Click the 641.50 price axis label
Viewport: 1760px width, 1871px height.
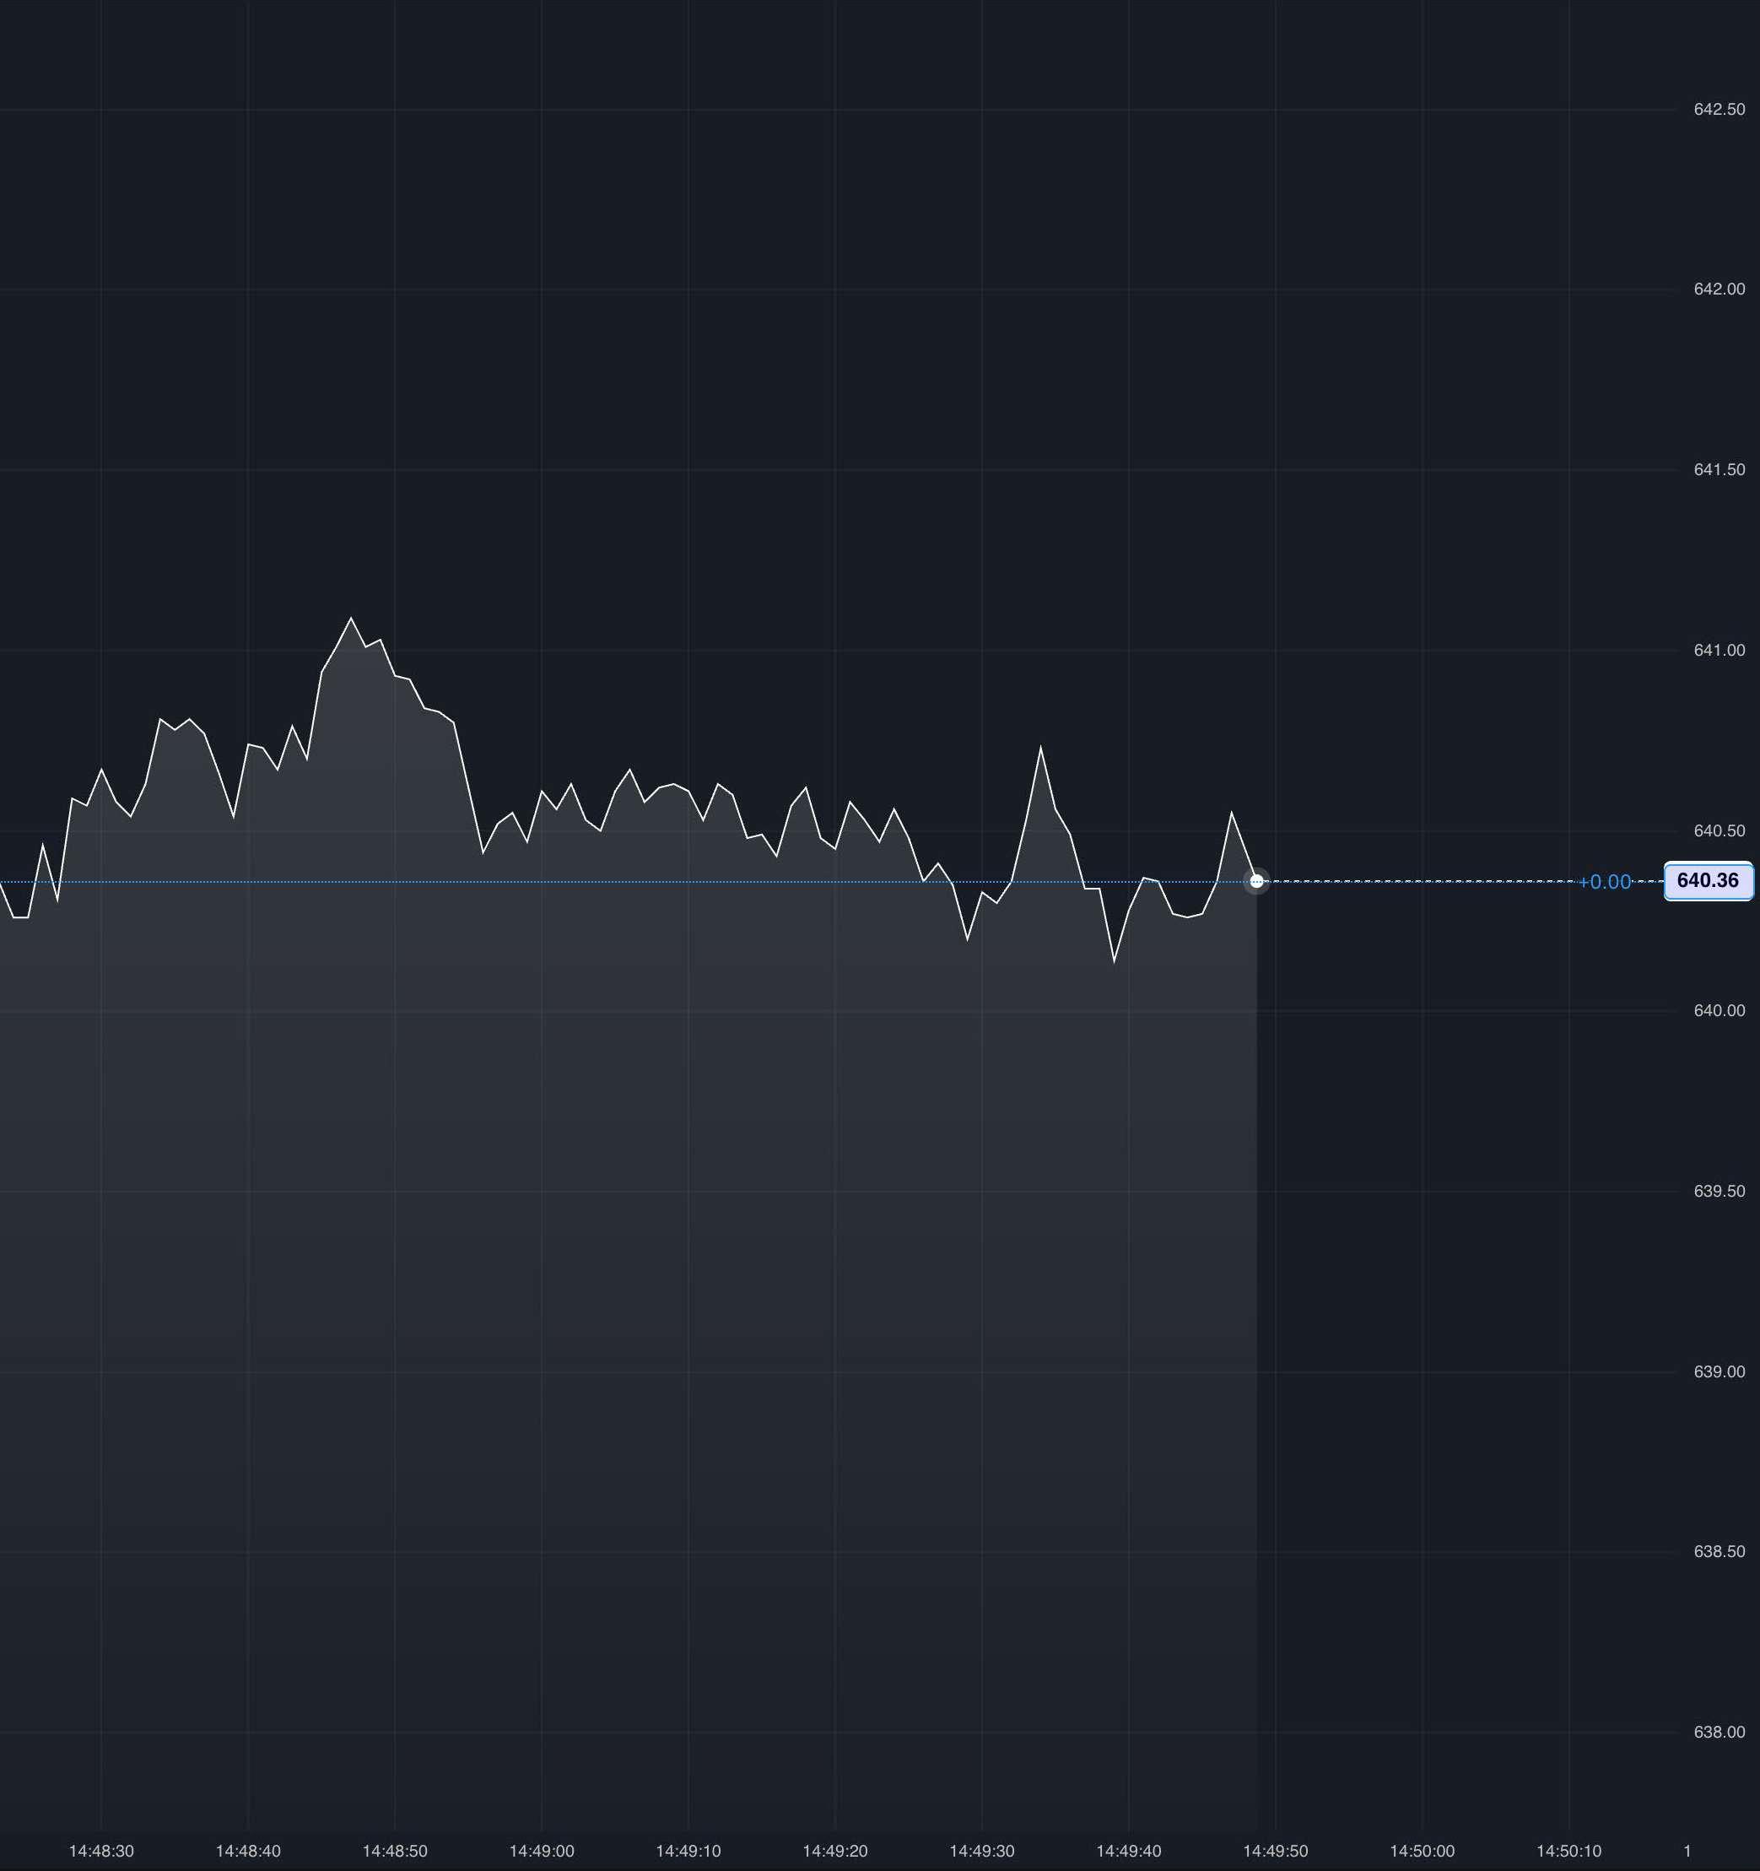click(1720, 469)
